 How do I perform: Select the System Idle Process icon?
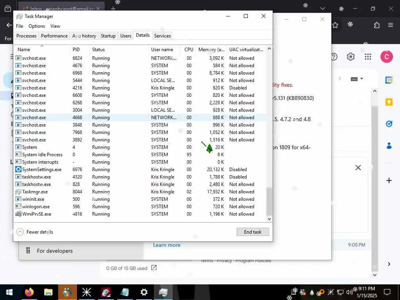(x=18, y=154)
